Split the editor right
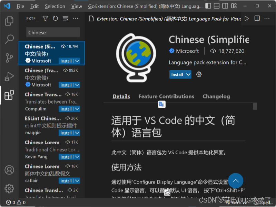Image resolution: width=276 pixels, height=207 pixels. [x=257, y=18]
